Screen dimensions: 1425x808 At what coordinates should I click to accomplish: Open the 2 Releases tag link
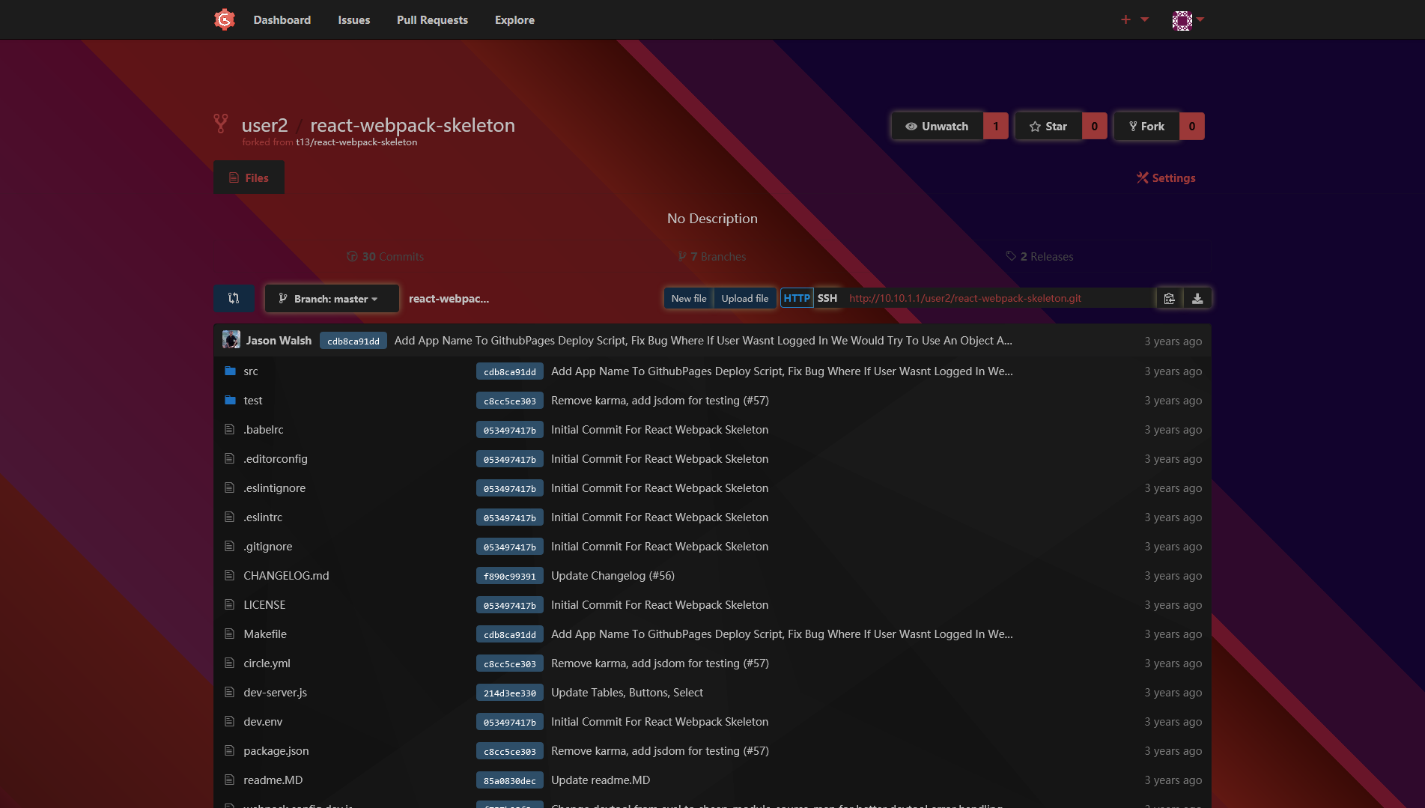coord(1039,256)
